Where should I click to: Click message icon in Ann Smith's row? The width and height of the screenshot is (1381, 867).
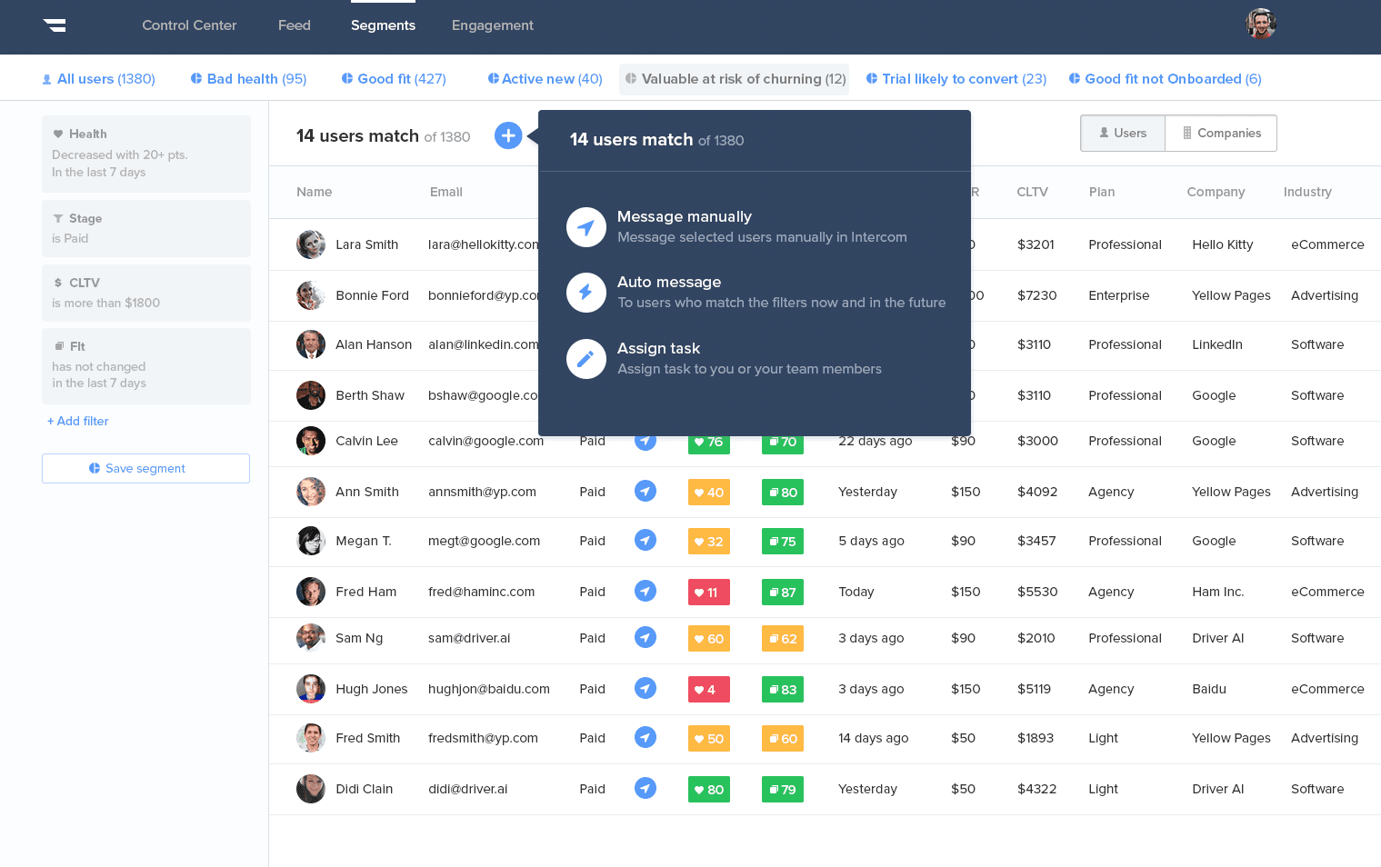(x=645, y=492)
